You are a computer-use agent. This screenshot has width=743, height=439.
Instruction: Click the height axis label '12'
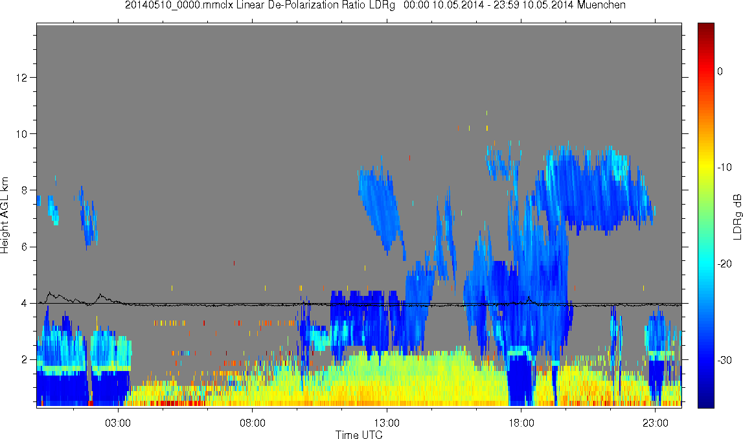[x=23, y=77]
